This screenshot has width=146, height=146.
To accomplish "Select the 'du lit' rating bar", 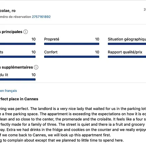I will [18, 79].
